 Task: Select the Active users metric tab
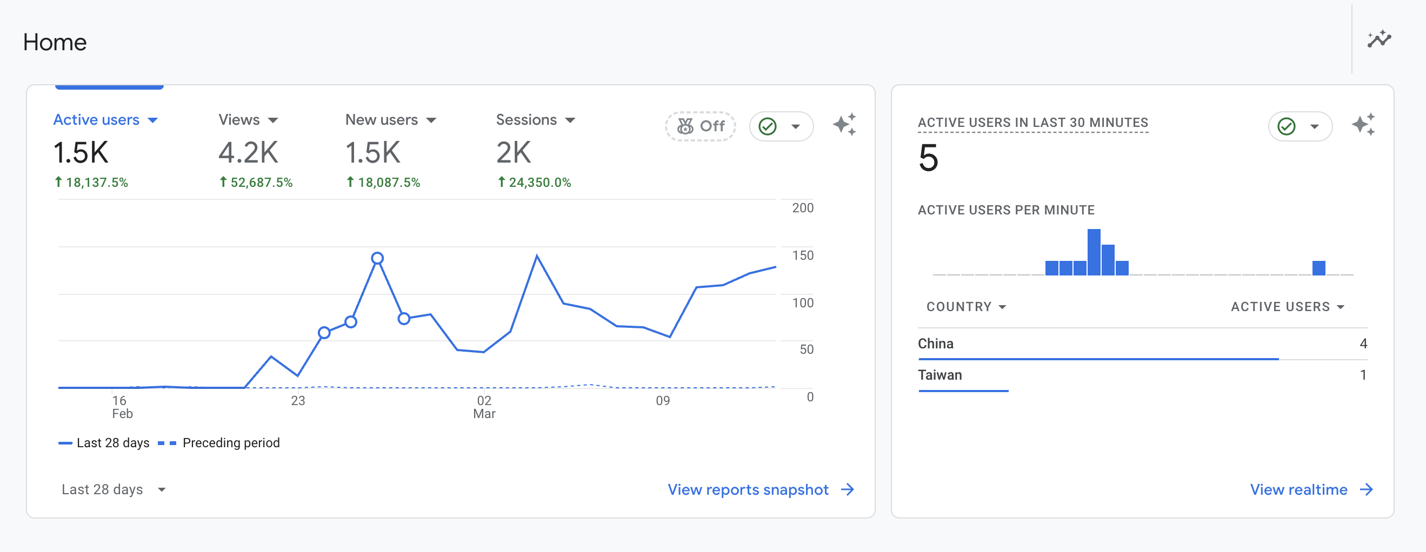click(96, 120)
